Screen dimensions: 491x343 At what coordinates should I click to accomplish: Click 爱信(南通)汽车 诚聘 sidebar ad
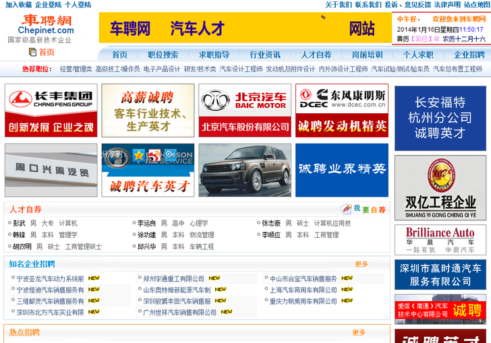click(440, 309)
